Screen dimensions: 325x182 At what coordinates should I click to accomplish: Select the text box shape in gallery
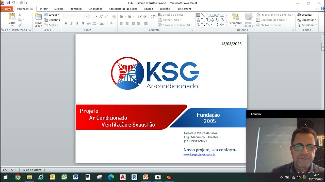tap(198, 15)
